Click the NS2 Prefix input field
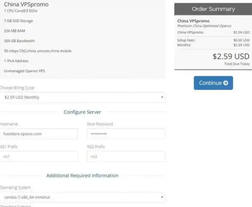252x207 pixels. [x=126, y=156]
